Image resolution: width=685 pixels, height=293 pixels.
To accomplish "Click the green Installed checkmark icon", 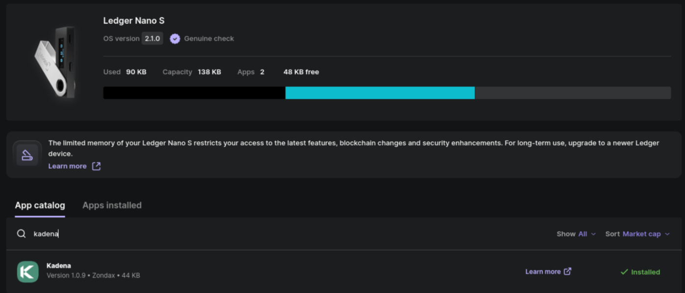I will [x=624, y=272].
